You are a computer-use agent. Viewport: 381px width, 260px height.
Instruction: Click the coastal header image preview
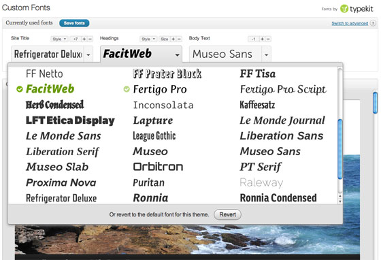pos(187,240)
